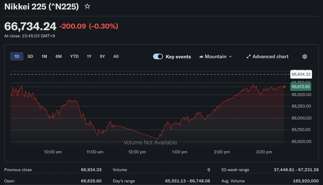Image resolution: width=323 pixels, height=185 pixels.
Task: Click the red end-of-day price marker dot
Action: click(284, 87)
